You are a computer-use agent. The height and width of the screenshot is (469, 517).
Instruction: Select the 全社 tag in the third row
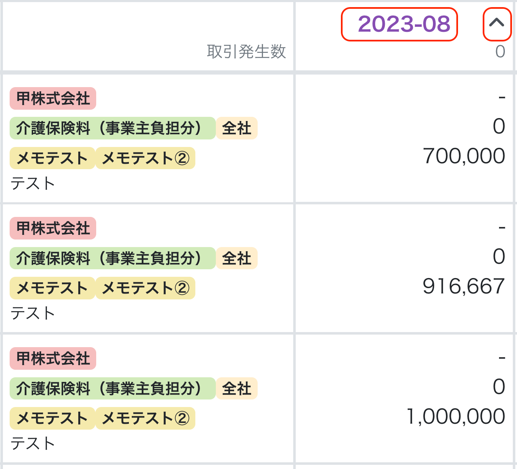point(237,388)
